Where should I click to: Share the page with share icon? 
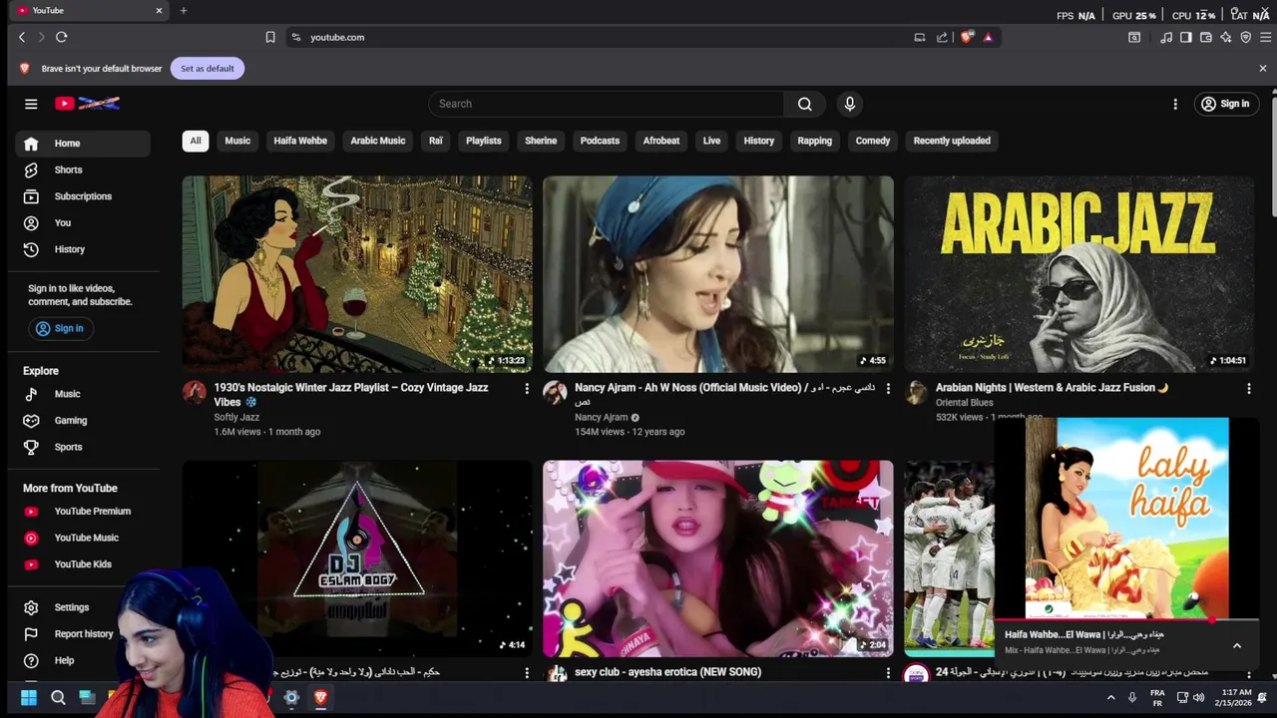coord(942,37)
